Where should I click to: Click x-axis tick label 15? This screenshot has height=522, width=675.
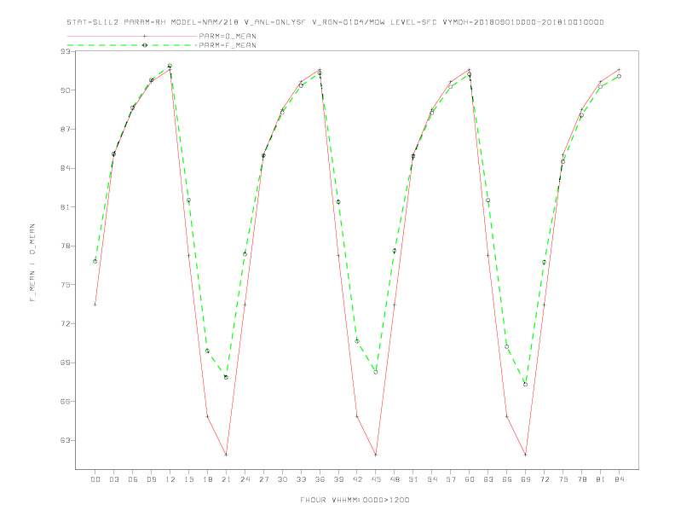tap(188, 479)
